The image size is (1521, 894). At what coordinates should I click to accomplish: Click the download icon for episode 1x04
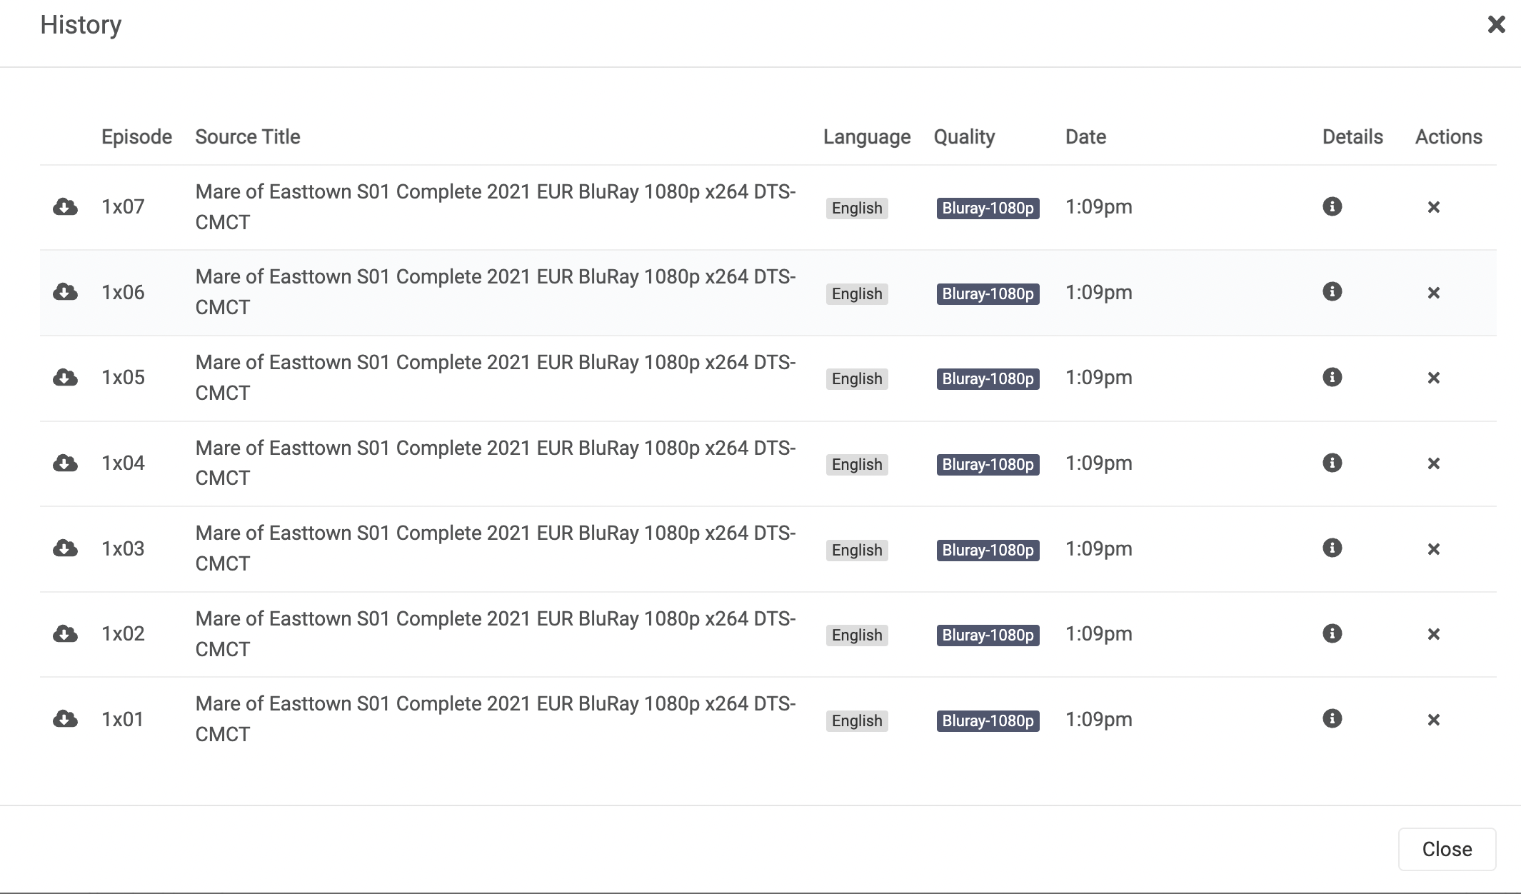tap(65, 463)
